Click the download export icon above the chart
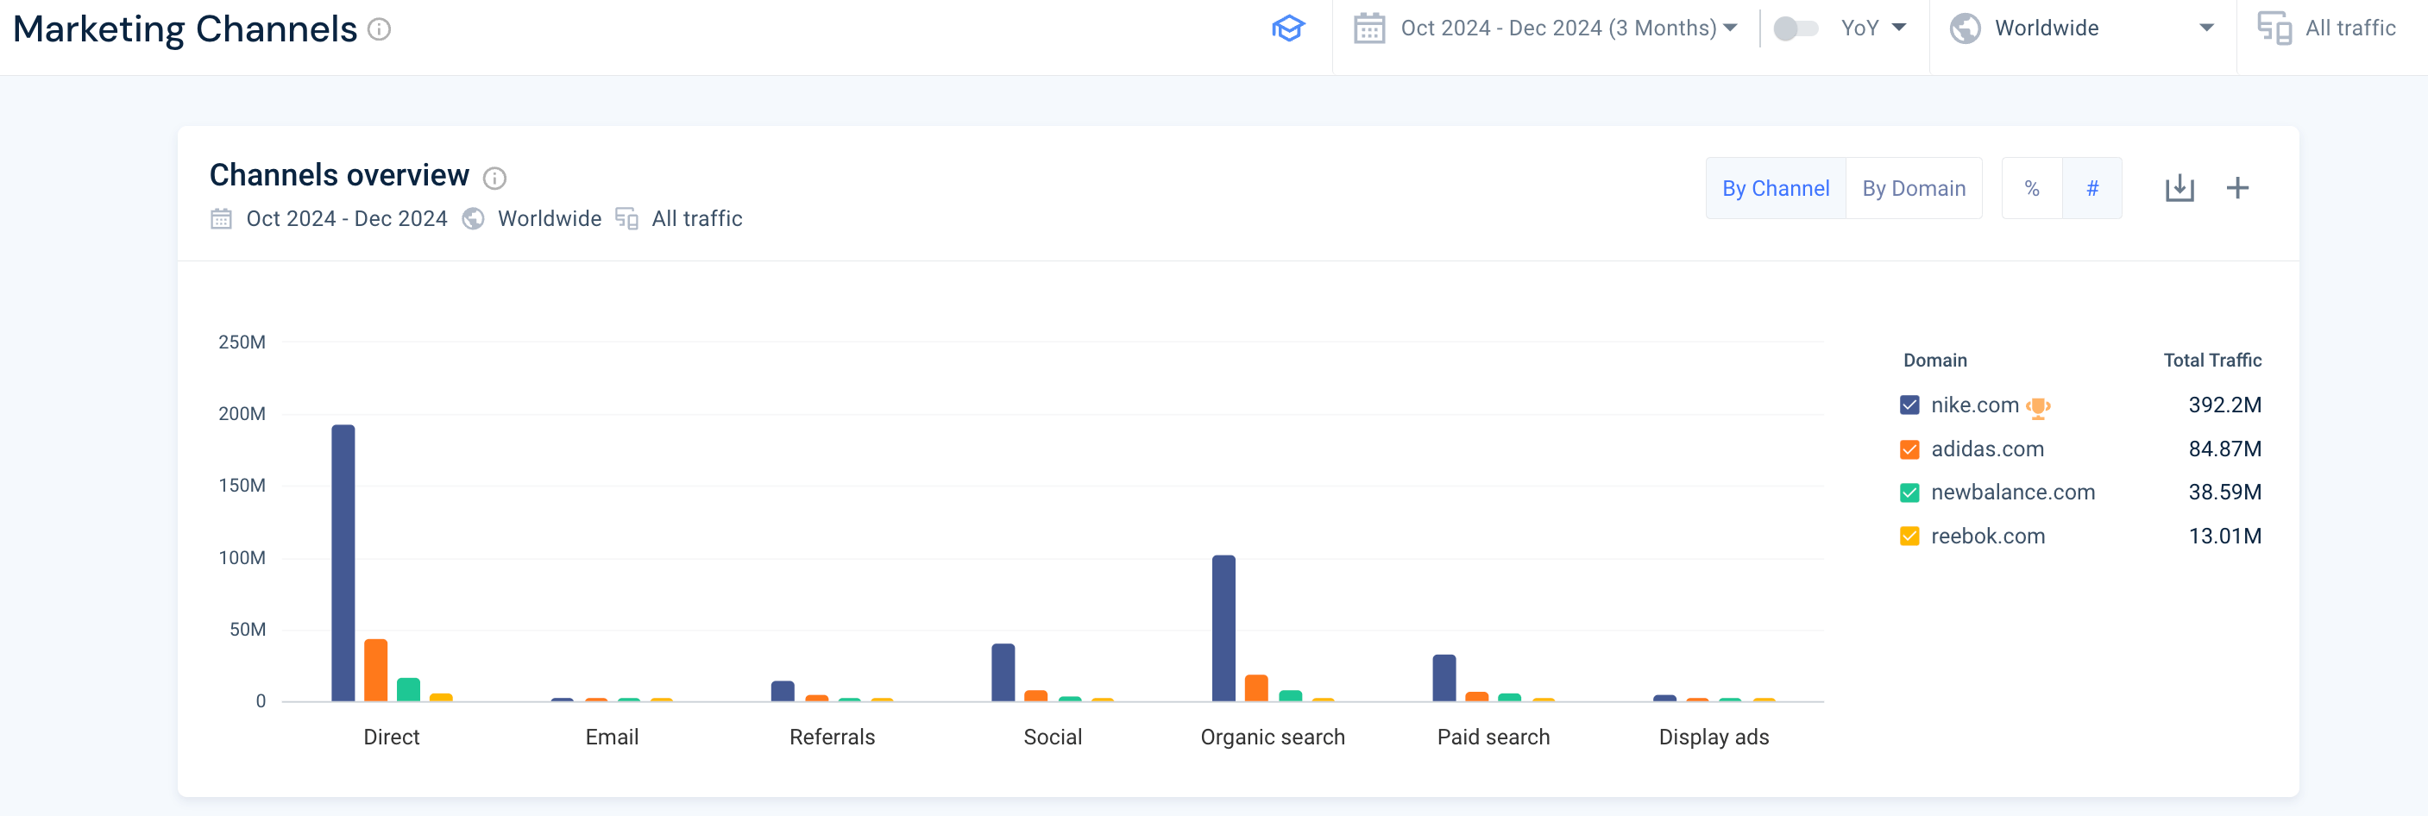This screenshot has width=2428, height=816. click(2180, 187)
